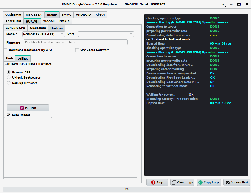Click 'Removing Factory Reset Protection' log line
Screen dimensions: 251x193
172,99
